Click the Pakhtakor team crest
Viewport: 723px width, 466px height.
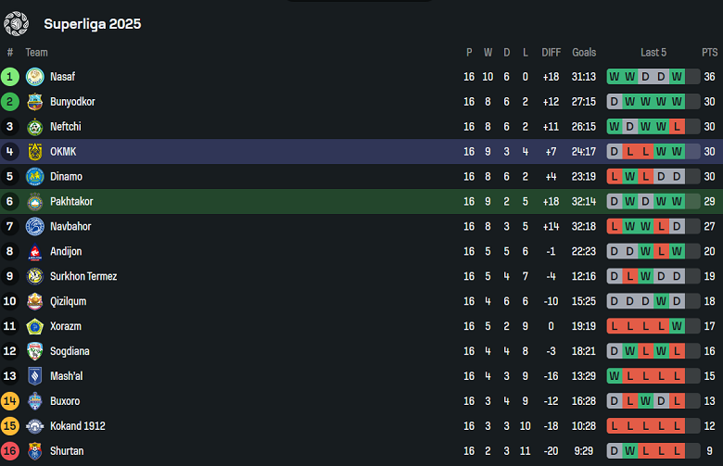(x=35, y=202)
